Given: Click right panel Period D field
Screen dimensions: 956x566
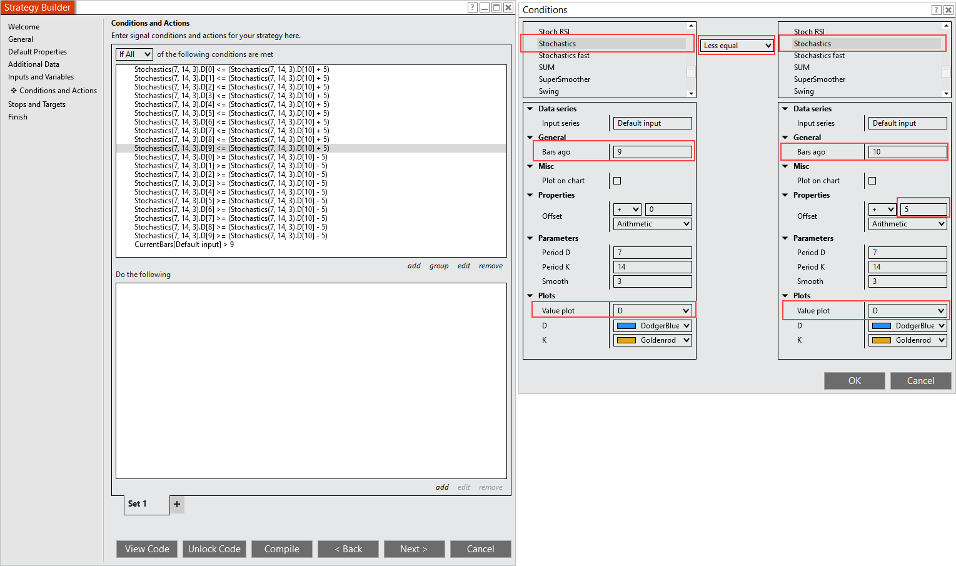Looking at the screenshot, I should coord(908,253).
